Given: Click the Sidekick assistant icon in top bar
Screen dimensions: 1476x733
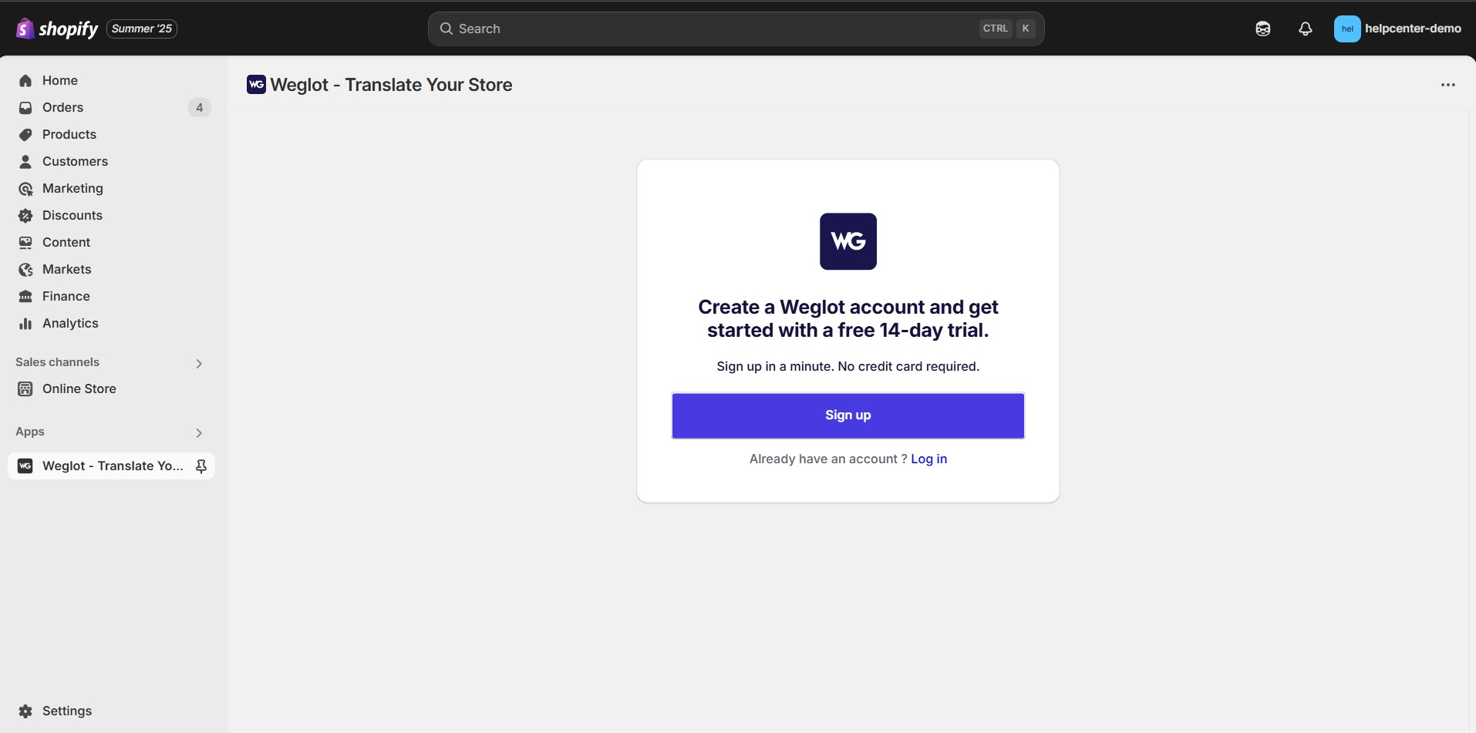Looking at the screenshot, I should point(1262,29).
